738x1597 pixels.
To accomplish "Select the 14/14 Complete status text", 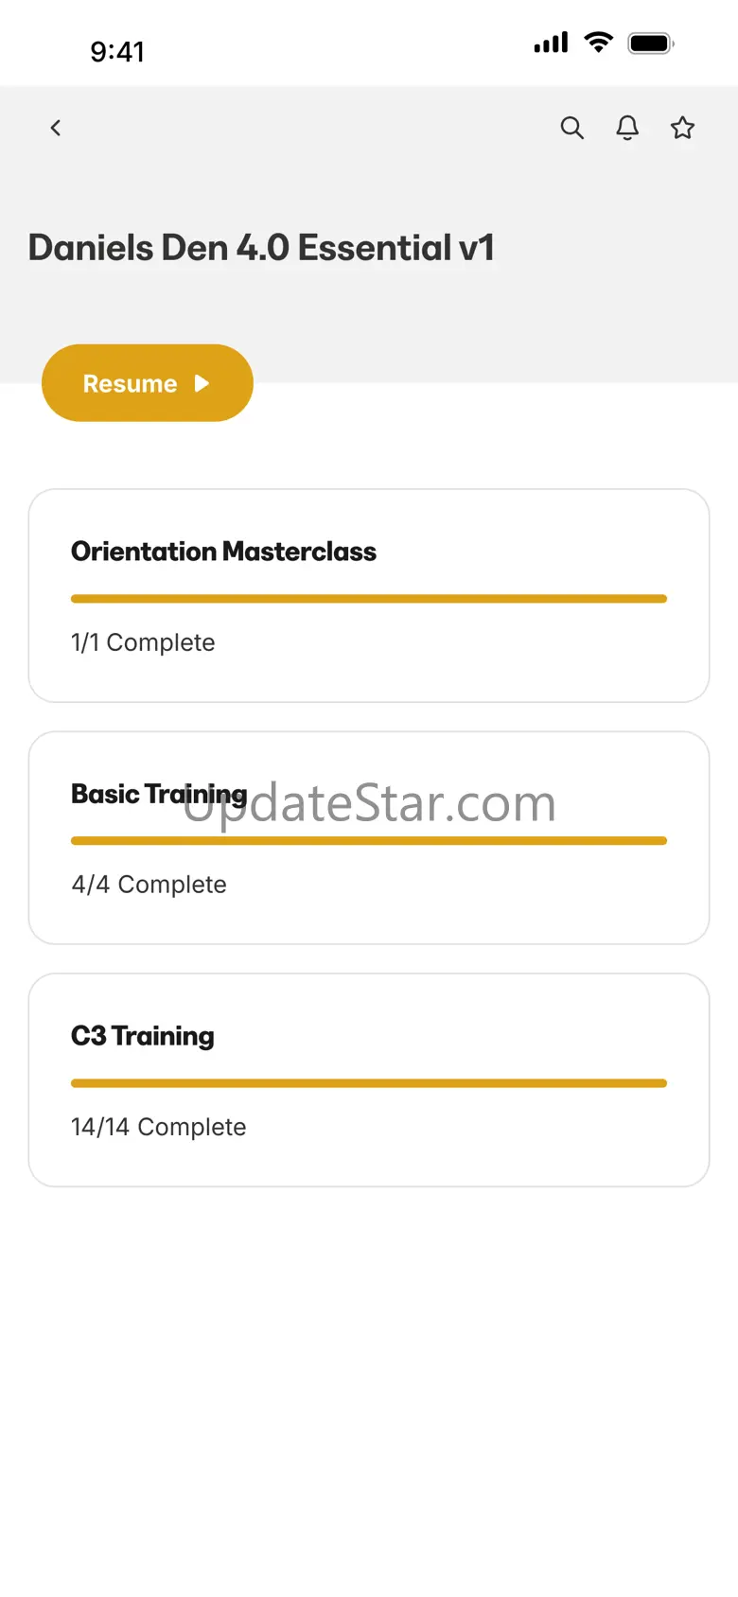I will (x=159, y=1127).
